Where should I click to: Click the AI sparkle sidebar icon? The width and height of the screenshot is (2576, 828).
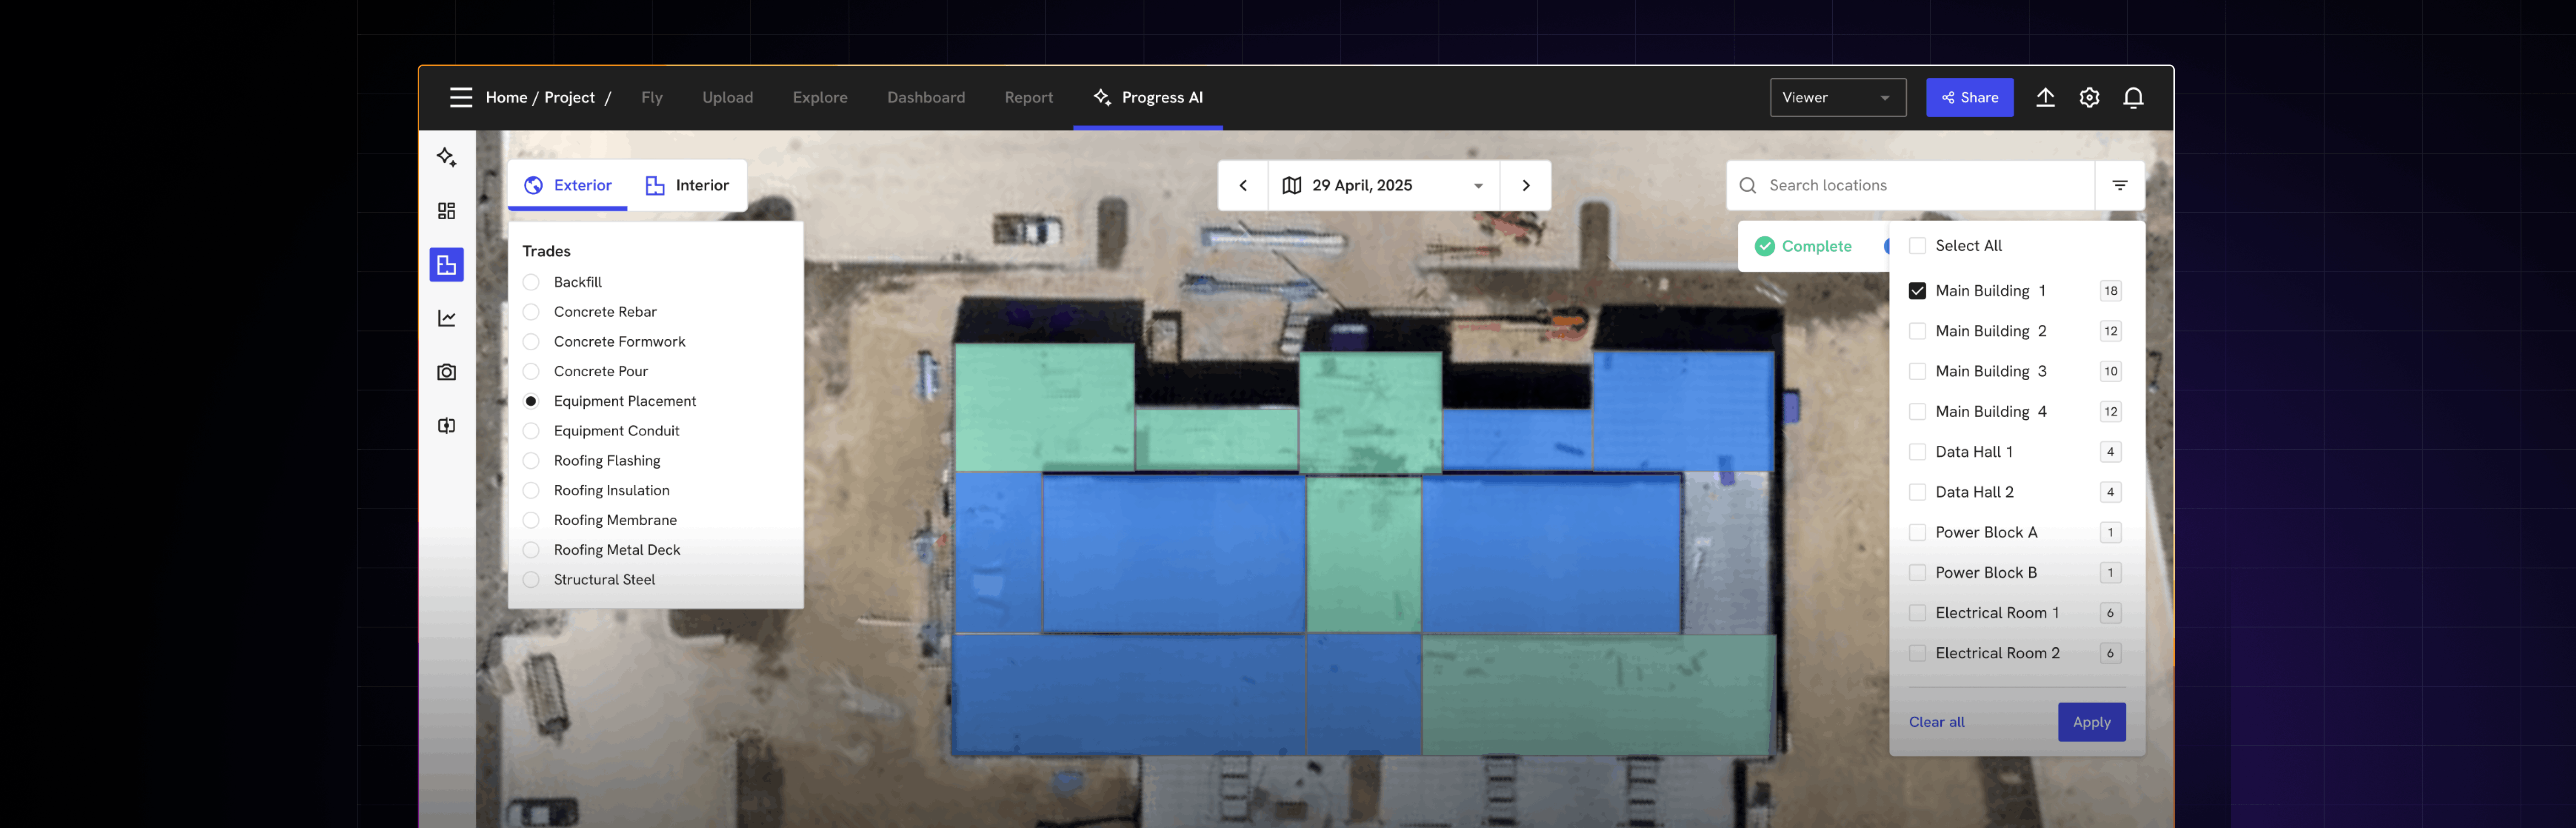[x=447, y=157]
